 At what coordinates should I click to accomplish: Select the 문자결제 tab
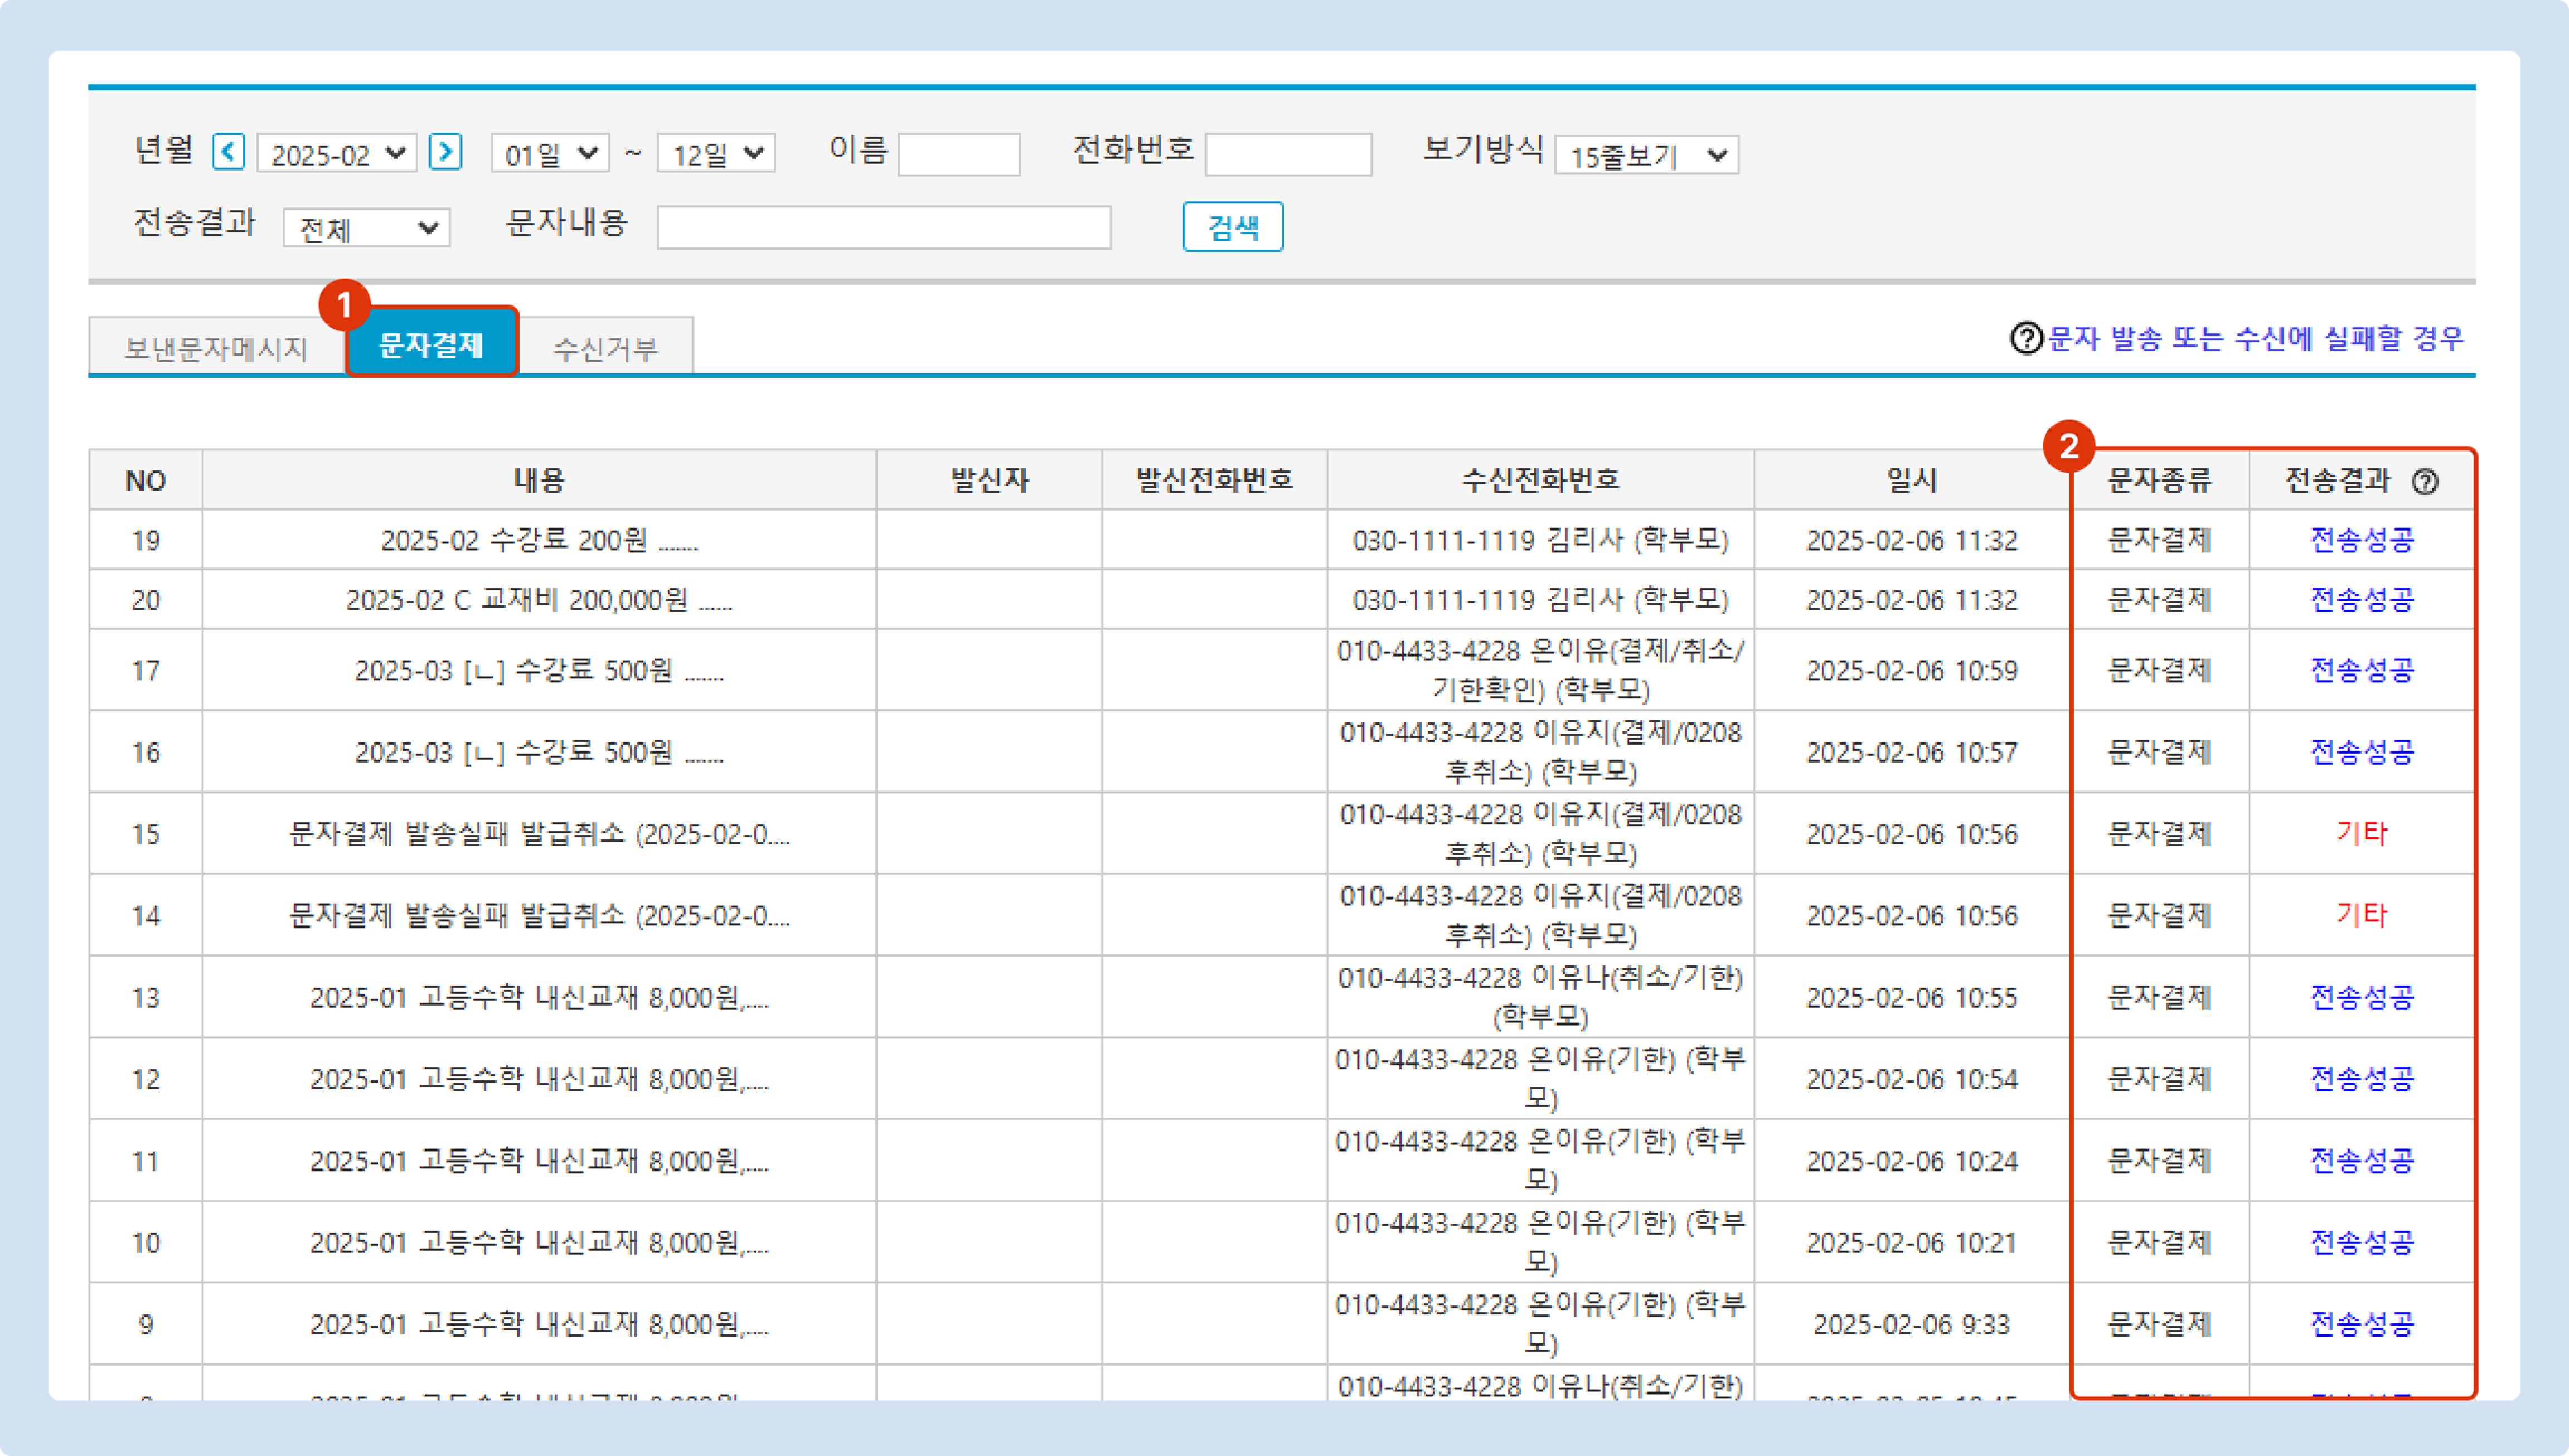point(431,345)
